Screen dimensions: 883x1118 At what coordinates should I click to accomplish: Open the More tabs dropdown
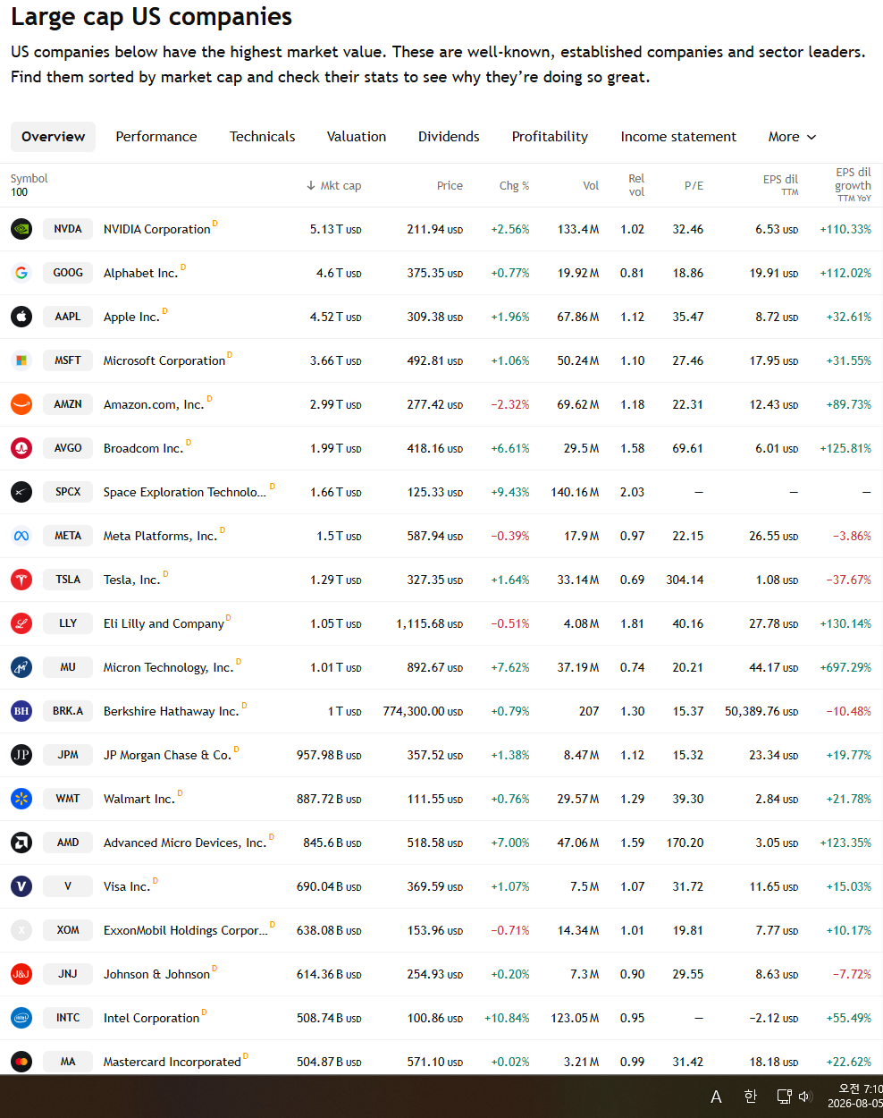coord(792,137)
